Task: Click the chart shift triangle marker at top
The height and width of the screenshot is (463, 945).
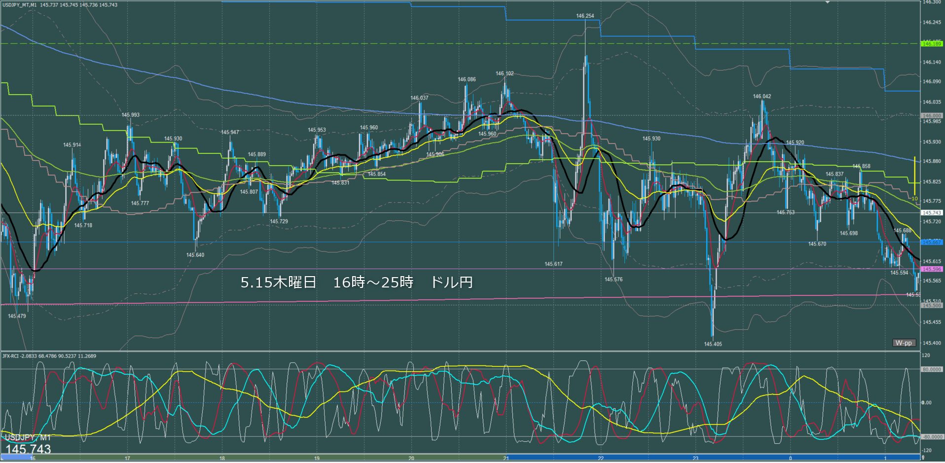Action: pyautogui.click(x=827, y=2)
